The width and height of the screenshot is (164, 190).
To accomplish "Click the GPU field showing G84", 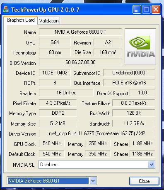I will pyautogui.click(x=55, y=42).
